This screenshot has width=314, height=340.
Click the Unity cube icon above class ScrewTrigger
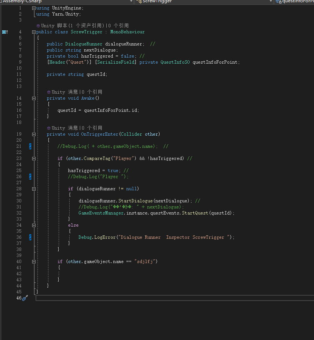coord(38,26)
